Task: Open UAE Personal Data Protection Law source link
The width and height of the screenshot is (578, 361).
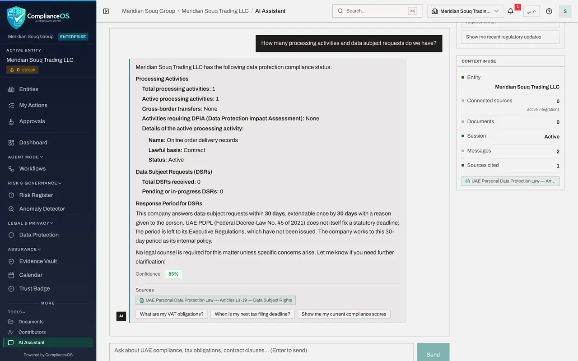Action: click(216, 300)
